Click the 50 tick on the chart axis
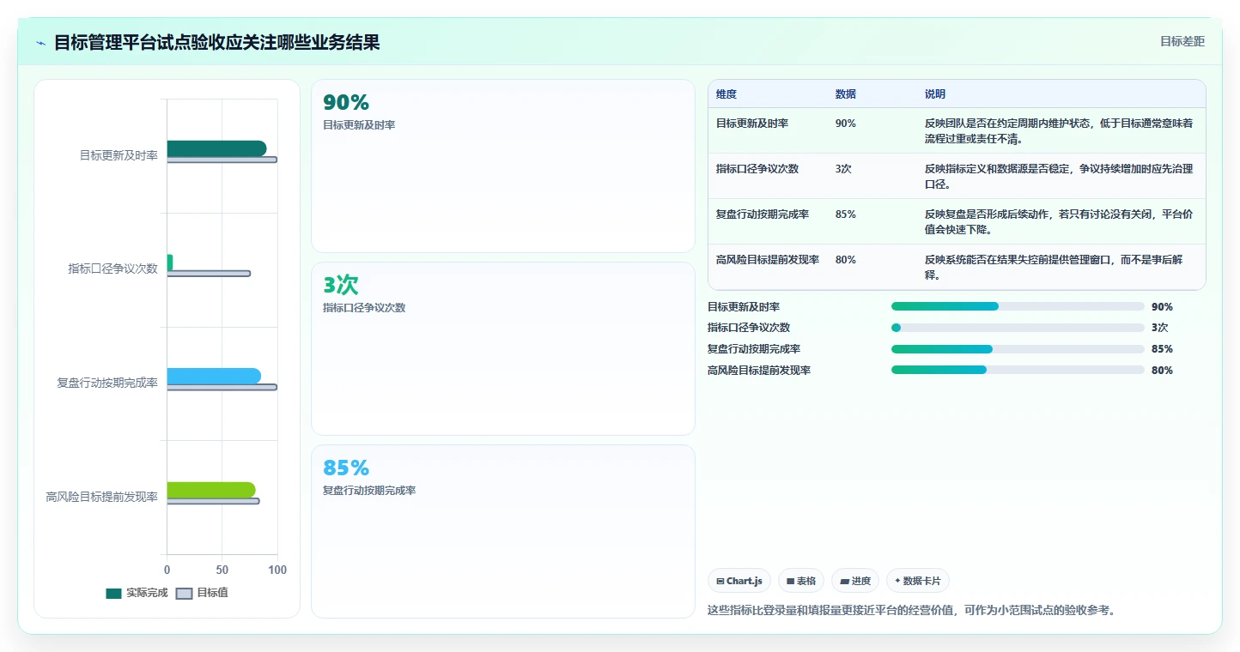1240x652 pixels. (222, 570)
